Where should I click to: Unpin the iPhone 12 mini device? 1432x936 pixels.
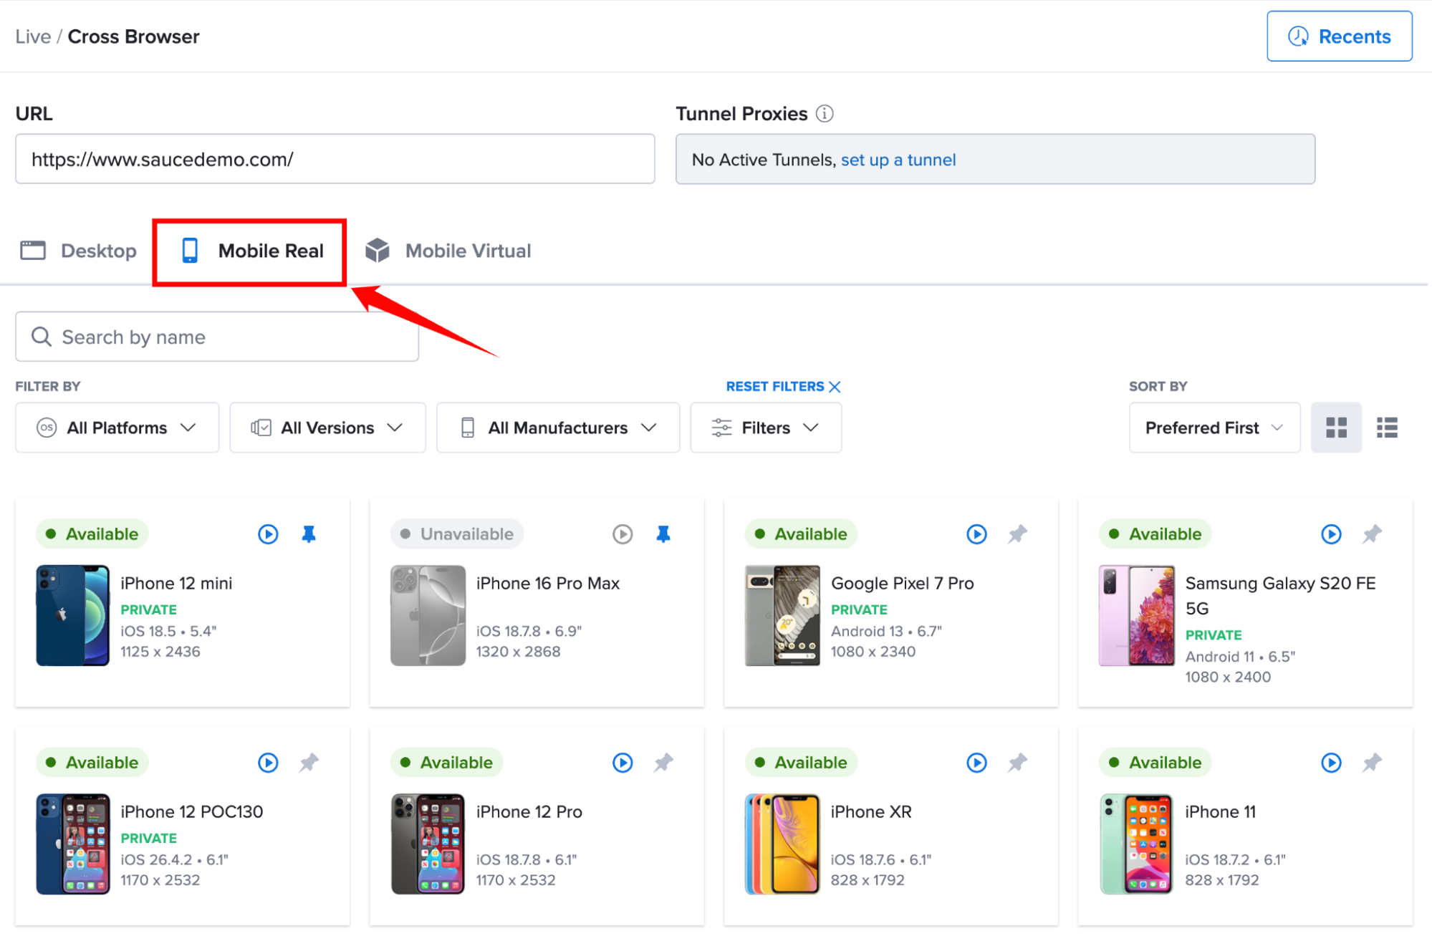coord(309,534)
